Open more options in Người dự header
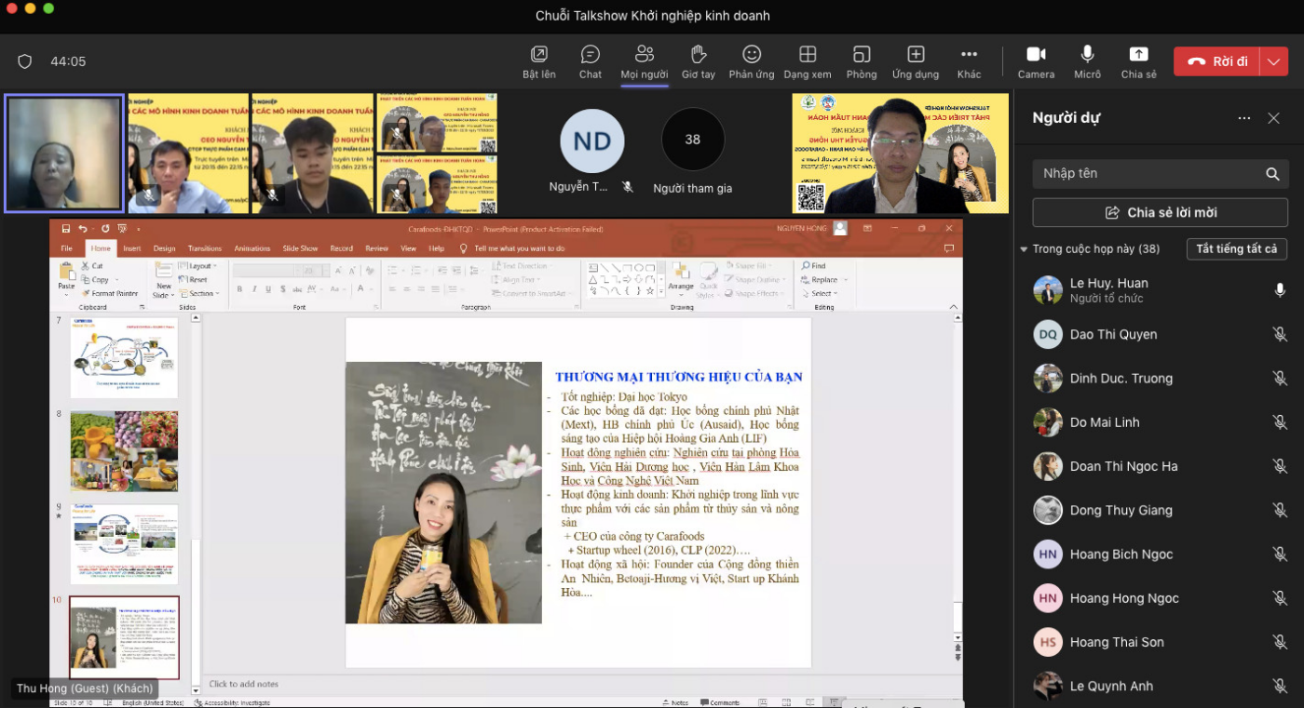This screenshot has height=708, width=1304. tap(1243, 118)
